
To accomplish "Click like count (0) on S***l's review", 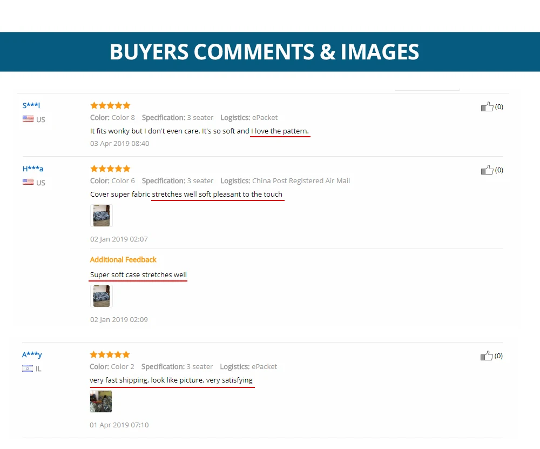I will pos(499,107).
